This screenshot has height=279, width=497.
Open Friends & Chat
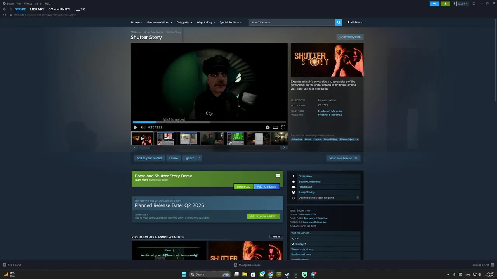point(483,265)
